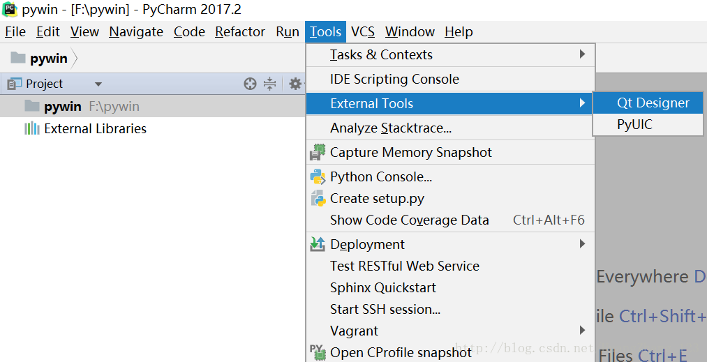Select the pywin project folder in tree
707x362 pixels.
62,106
